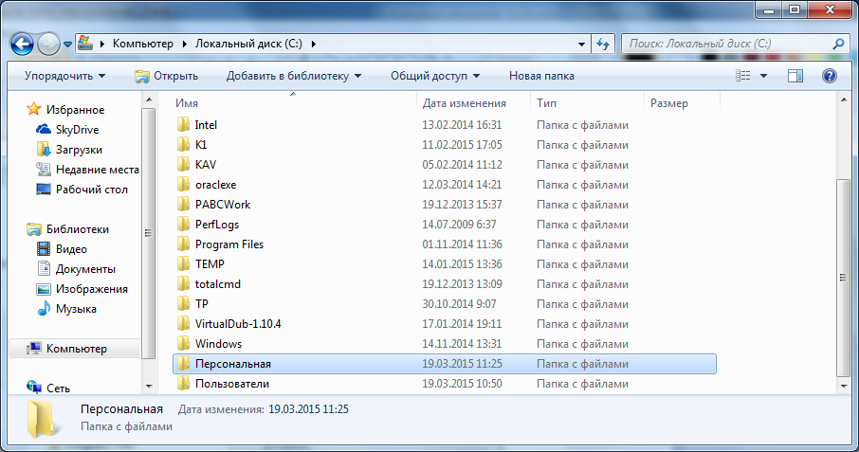Click the TEMP folder icon
This screenshot has width=859, height=452.
[x=184, y=263]
